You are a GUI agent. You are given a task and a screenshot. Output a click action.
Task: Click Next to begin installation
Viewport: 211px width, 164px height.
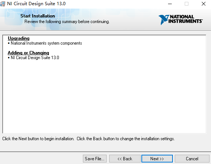click(157, 158)
